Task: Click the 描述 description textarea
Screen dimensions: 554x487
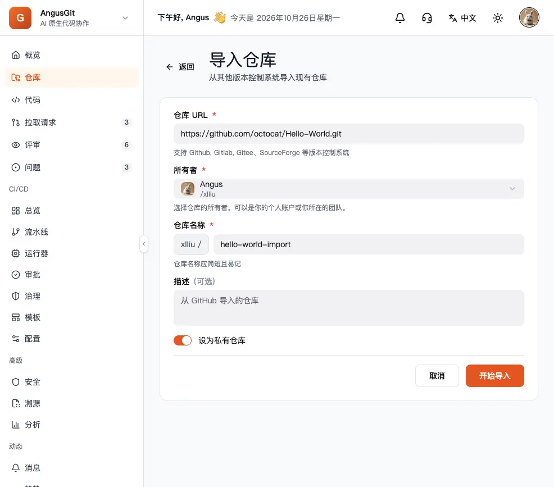Action: pyautogui.click(x=349, y=308)
